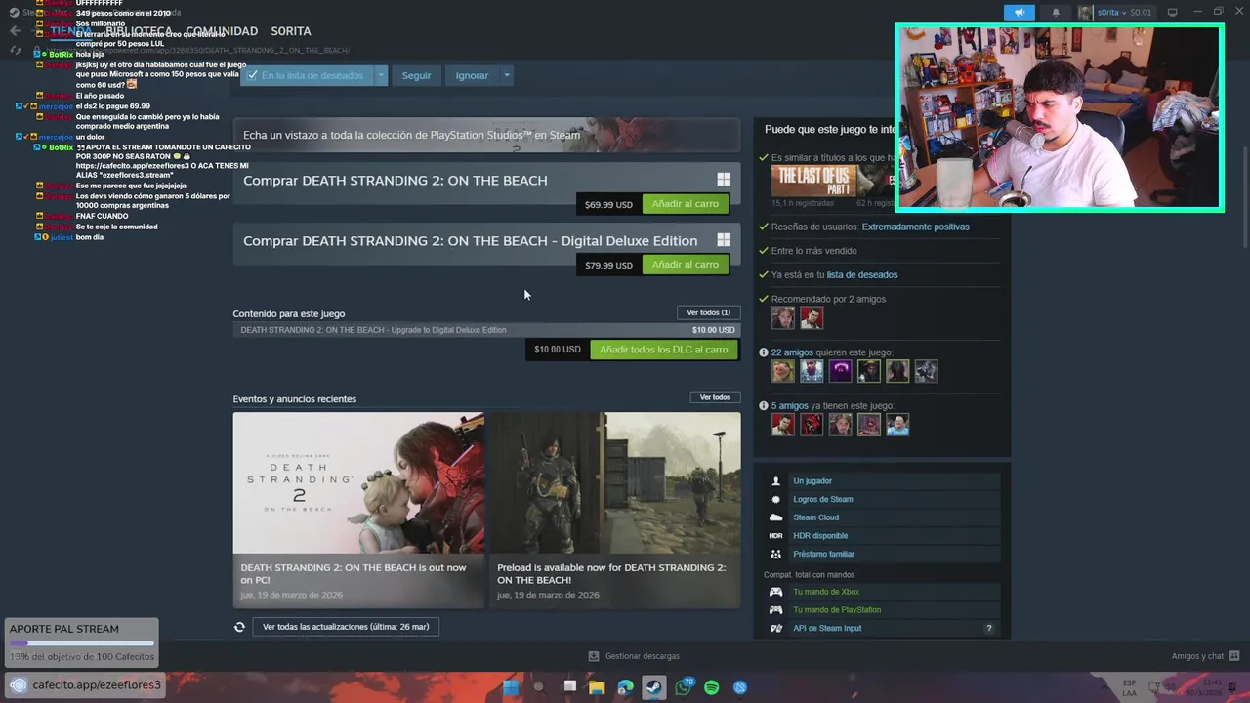Click 'Añadir todos los DLC al carro'
The height and width of the screenshot is (703, 1250).
coord(664,349)
